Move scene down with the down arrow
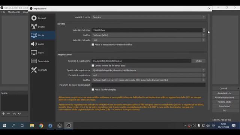This screenshot has width=240, height=135. [x=19, y=114]
